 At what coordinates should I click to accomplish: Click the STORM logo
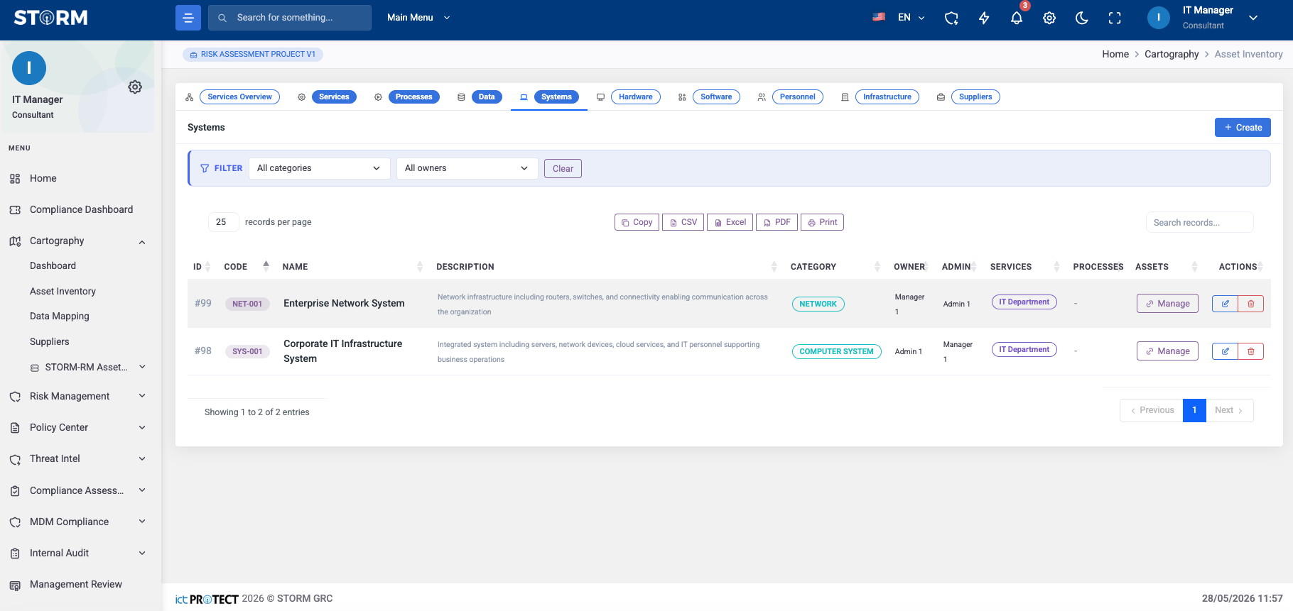[51, 18]
